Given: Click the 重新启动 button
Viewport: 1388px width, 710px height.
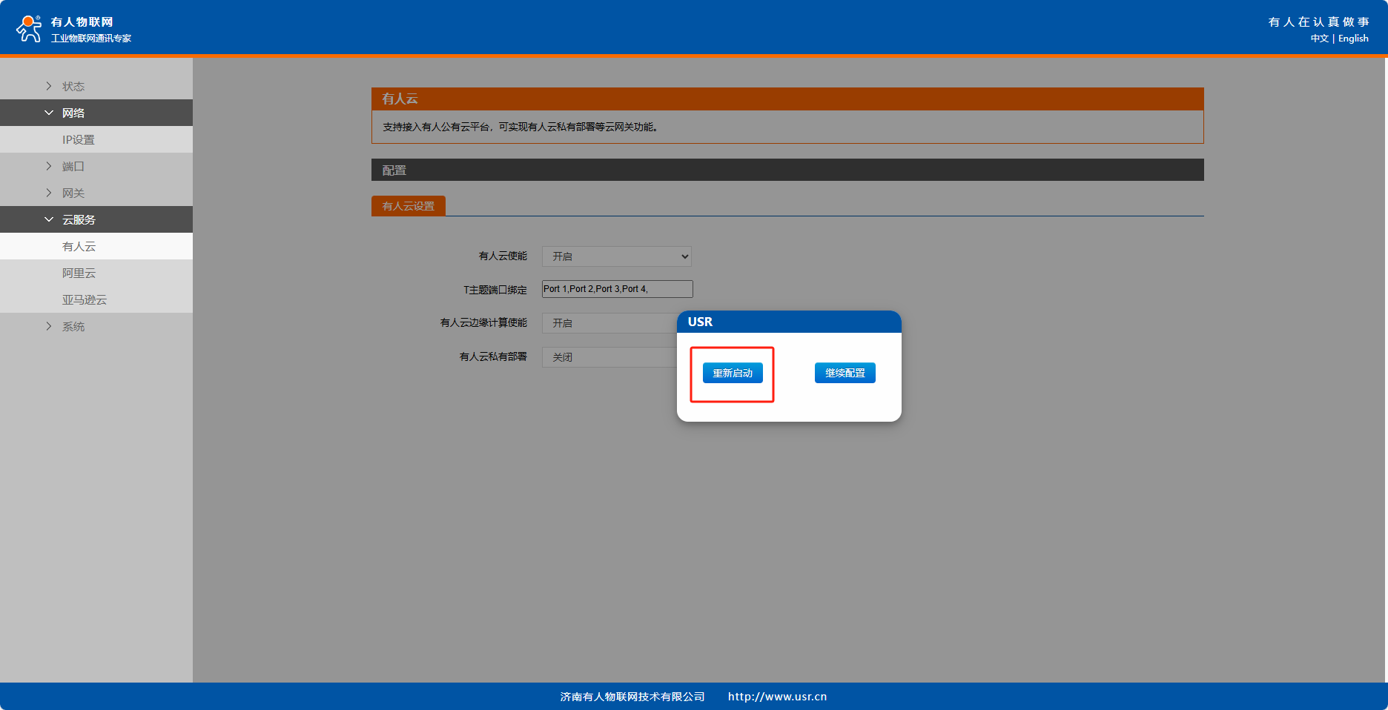Looking at the screenshot, I should pos(733,373).
